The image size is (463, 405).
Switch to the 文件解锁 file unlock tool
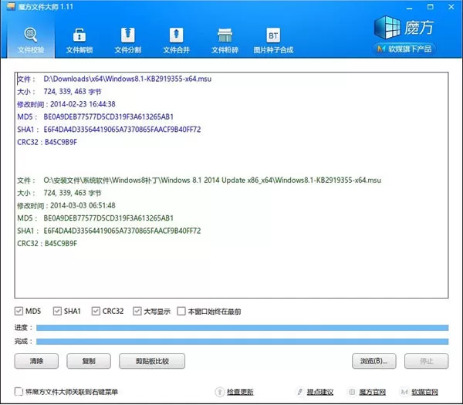pyautogui.click(x=79, y=40)
